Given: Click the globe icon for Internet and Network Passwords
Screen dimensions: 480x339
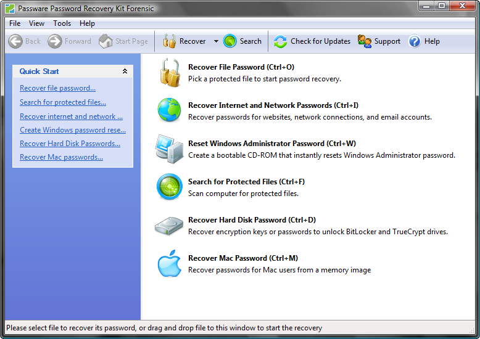Looking at the screenshot, I should (x=169, y=110).
